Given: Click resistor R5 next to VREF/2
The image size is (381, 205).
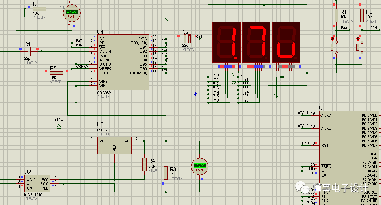Looking at the screenshot, I should click(x=57, y=73).
